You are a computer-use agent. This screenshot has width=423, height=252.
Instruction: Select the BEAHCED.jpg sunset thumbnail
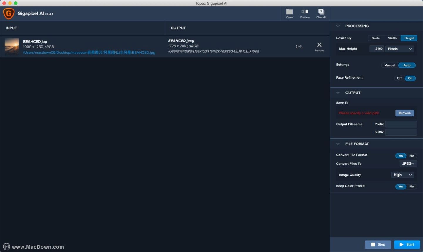pyautogui.click(x=11, y=47)
